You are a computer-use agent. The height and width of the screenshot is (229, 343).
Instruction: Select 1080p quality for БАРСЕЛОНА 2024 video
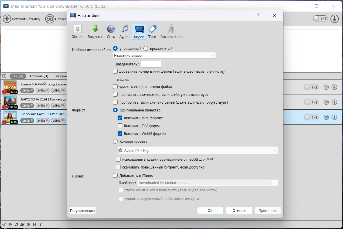click(58, 105)
